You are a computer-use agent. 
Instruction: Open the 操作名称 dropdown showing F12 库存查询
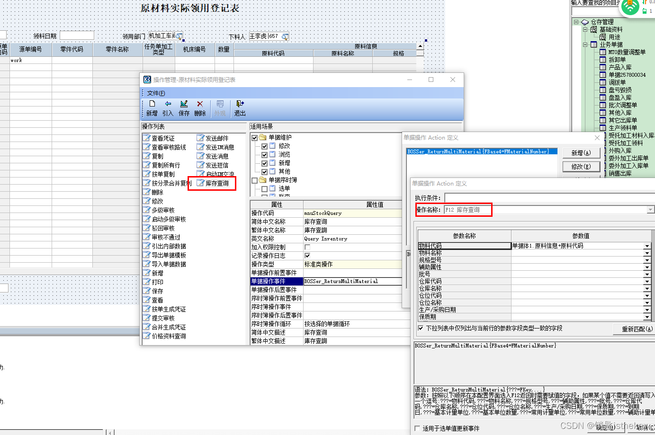(x=652, y=210)
